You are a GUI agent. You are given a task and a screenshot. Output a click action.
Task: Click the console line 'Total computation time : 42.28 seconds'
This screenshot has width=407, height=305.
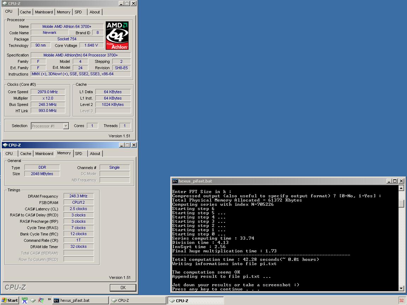pos(246,259)
